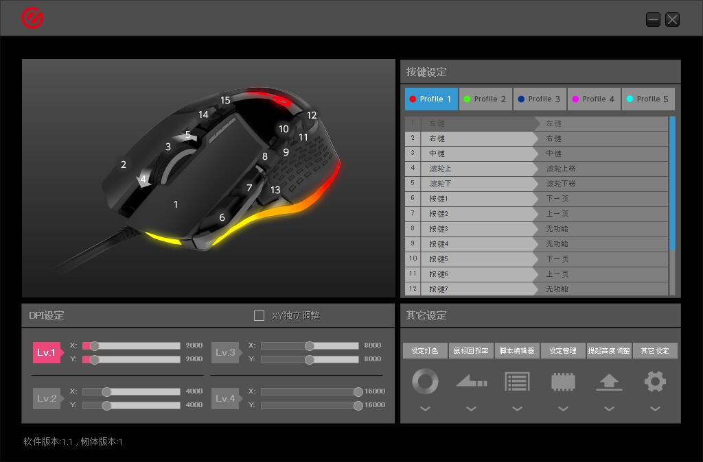
Task: Click the red logo in the title bar
Action: pyautogui.click(x=32, y=18)
